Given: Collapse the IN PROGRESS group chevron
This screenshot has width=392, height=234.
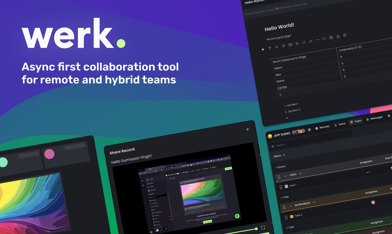Looking at the screenshot, I should (291, 206).
